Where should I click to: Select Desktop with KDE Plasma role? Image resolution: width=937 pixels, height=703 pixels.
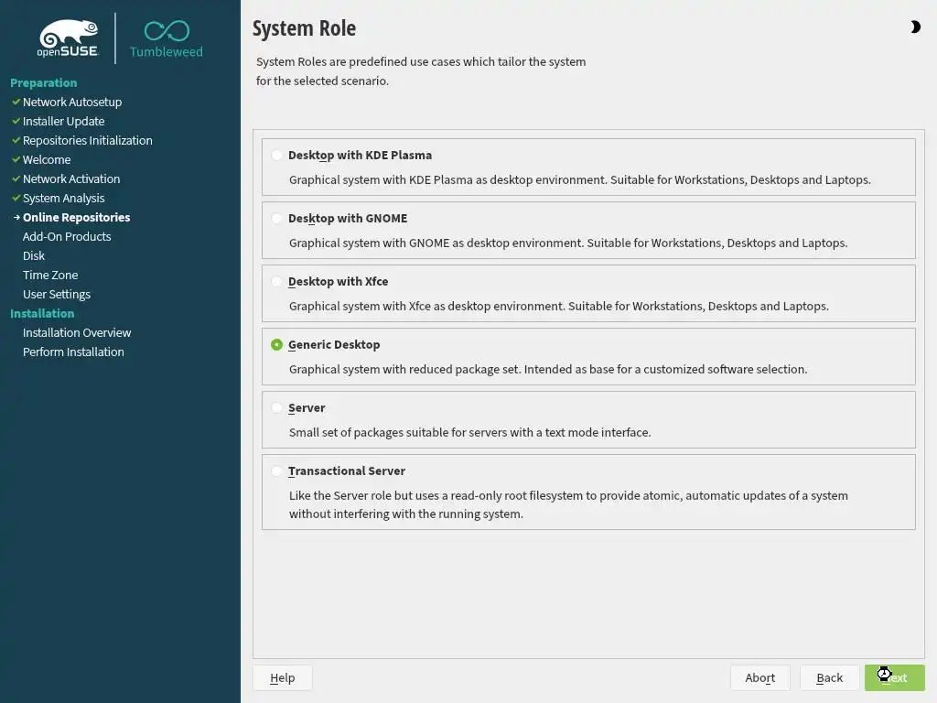pos(277,156)
